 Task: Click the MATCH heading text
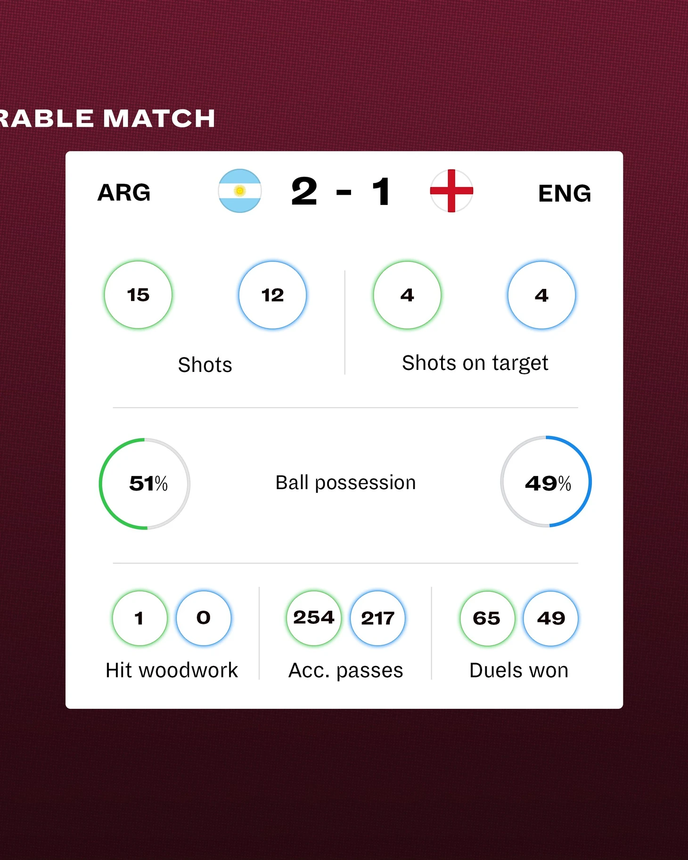tap(159, 118)
